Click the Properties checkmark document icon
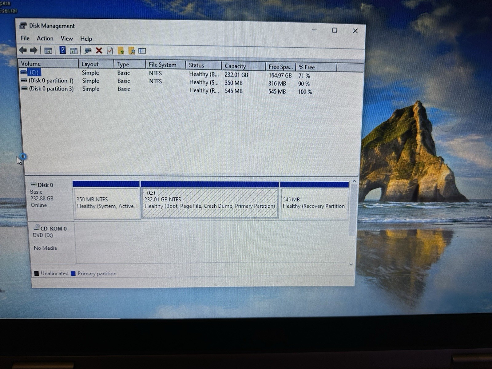Screen dimensions: 492x369 tap(110, 50)
